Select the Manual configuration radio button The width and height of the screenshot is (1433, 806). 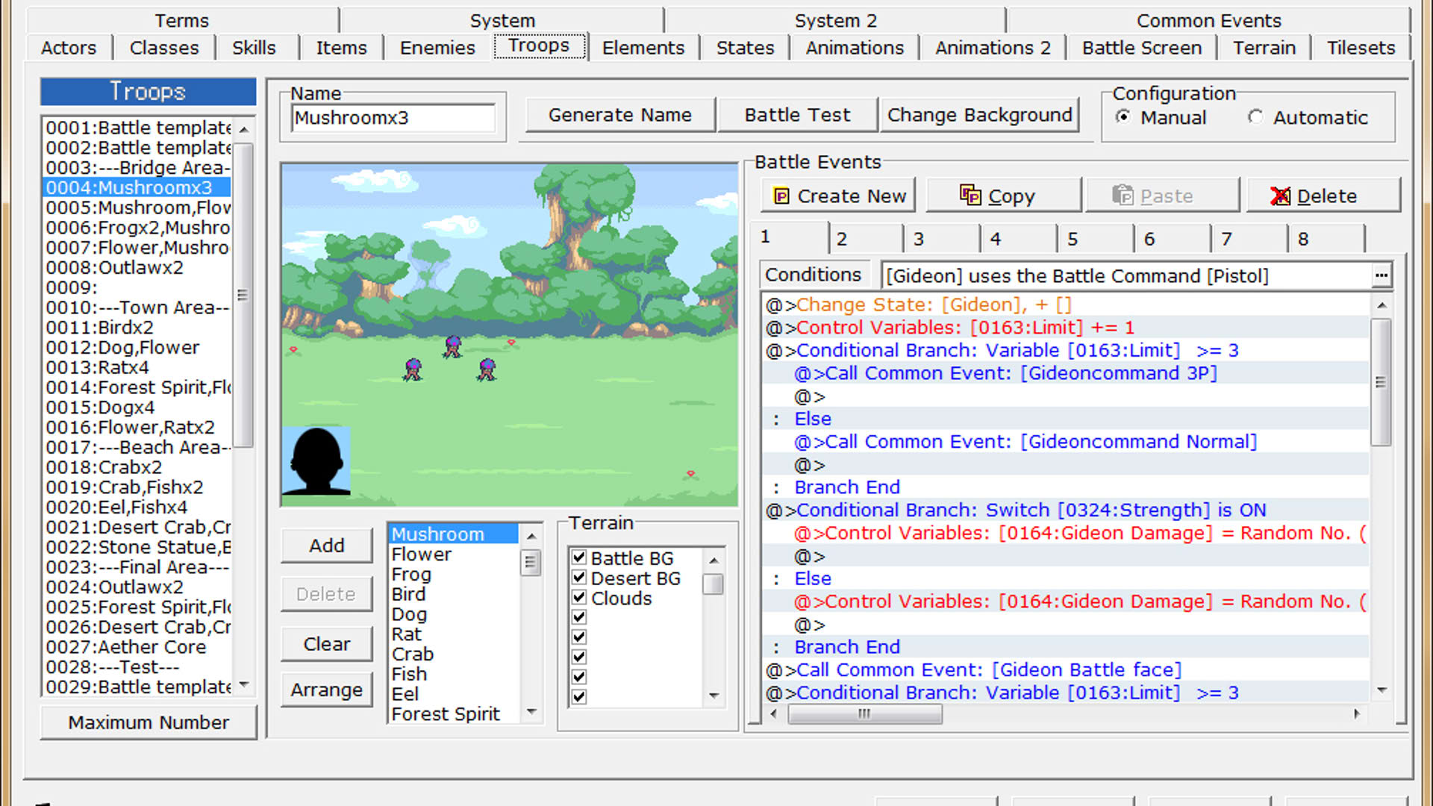click(1123, 117)
